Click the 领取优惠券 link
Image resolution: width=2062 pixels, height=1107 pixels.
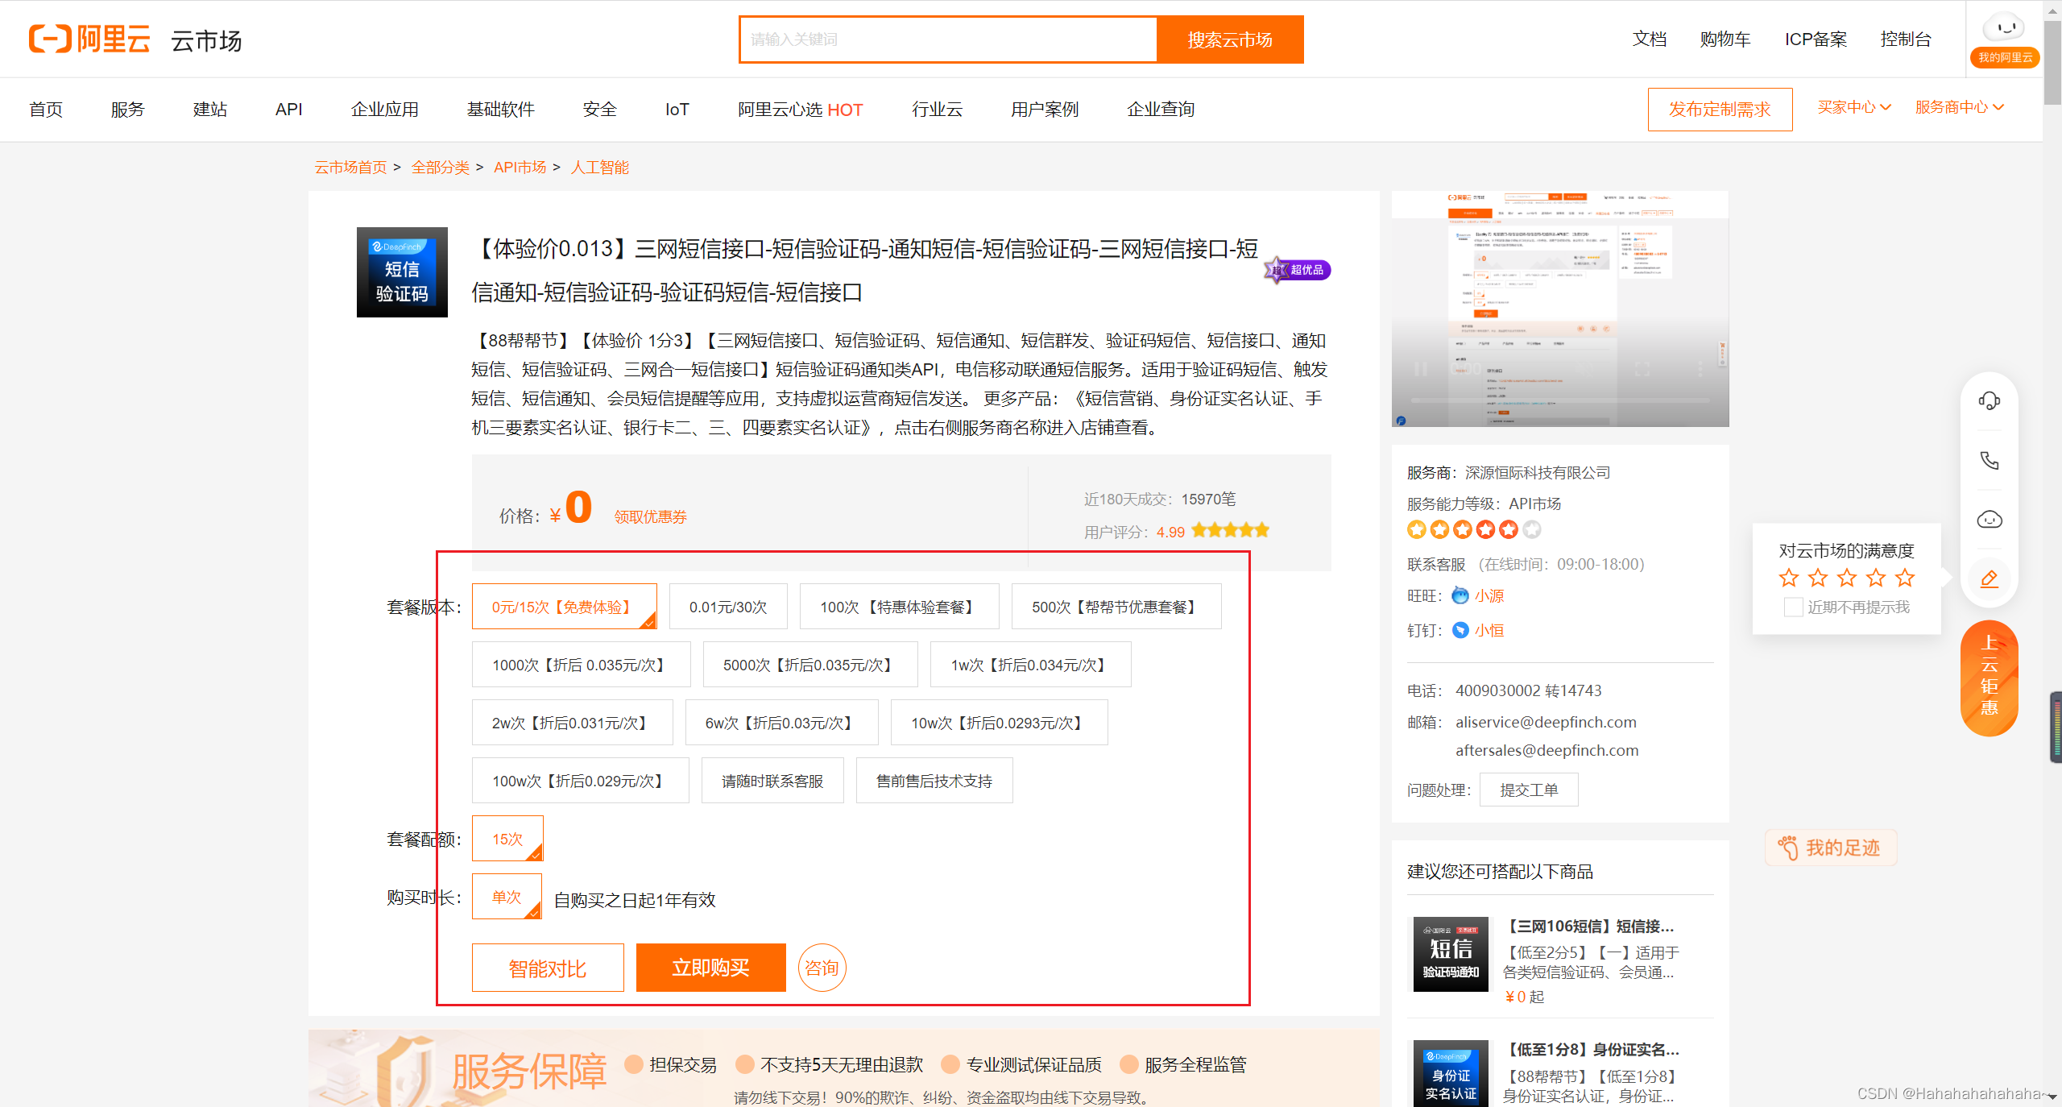point(650,516)
